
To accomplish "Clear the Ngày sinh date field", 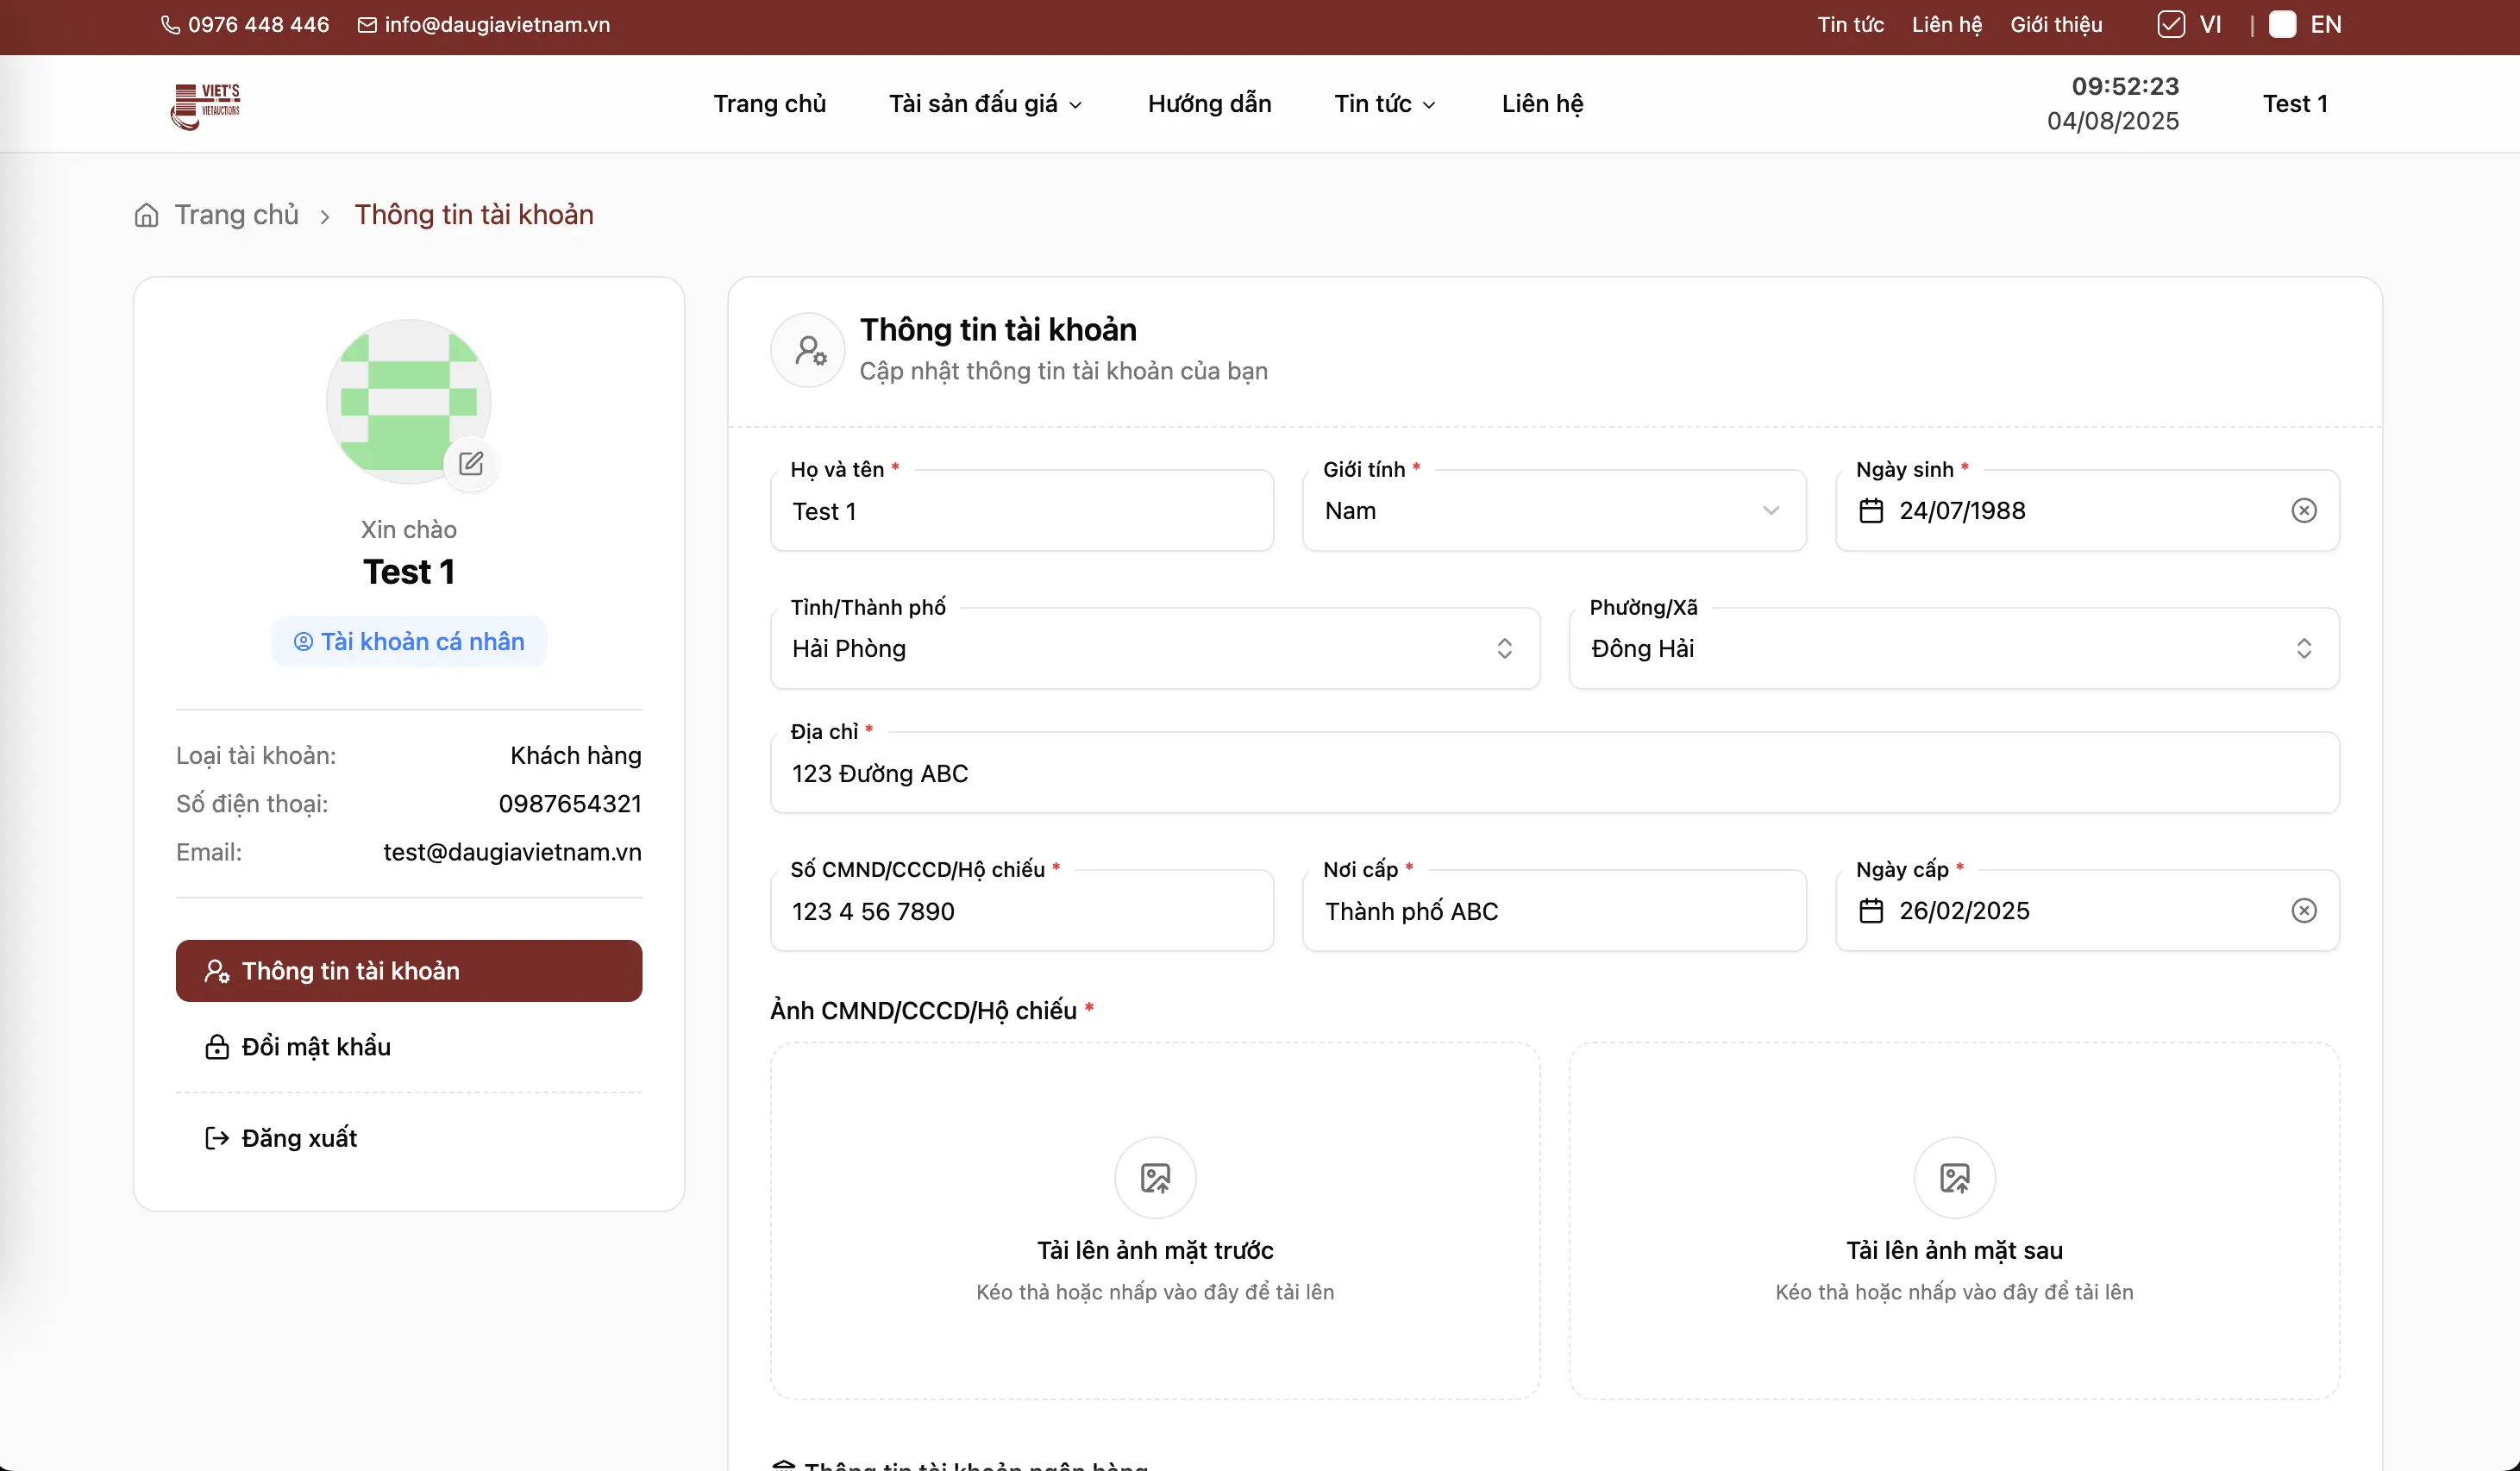I will [x=2303, y=511].
